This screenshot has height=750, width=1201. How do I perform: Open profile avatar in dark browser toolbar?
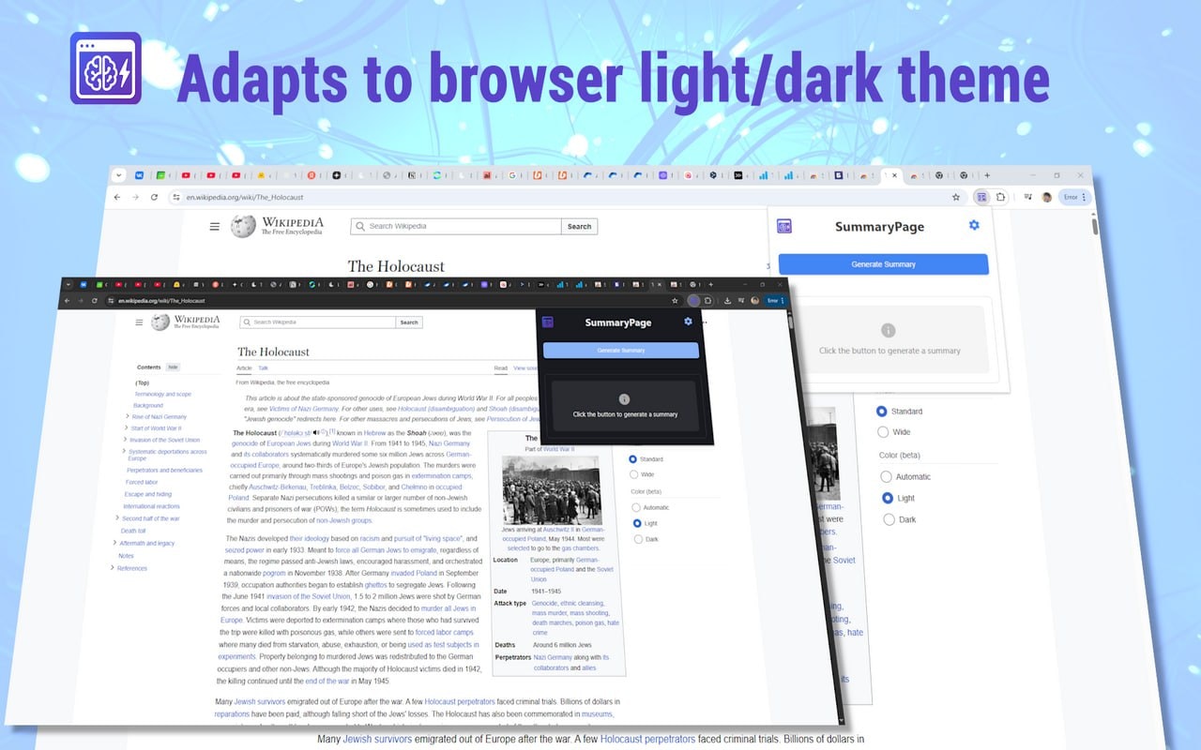tap(755, 300)
